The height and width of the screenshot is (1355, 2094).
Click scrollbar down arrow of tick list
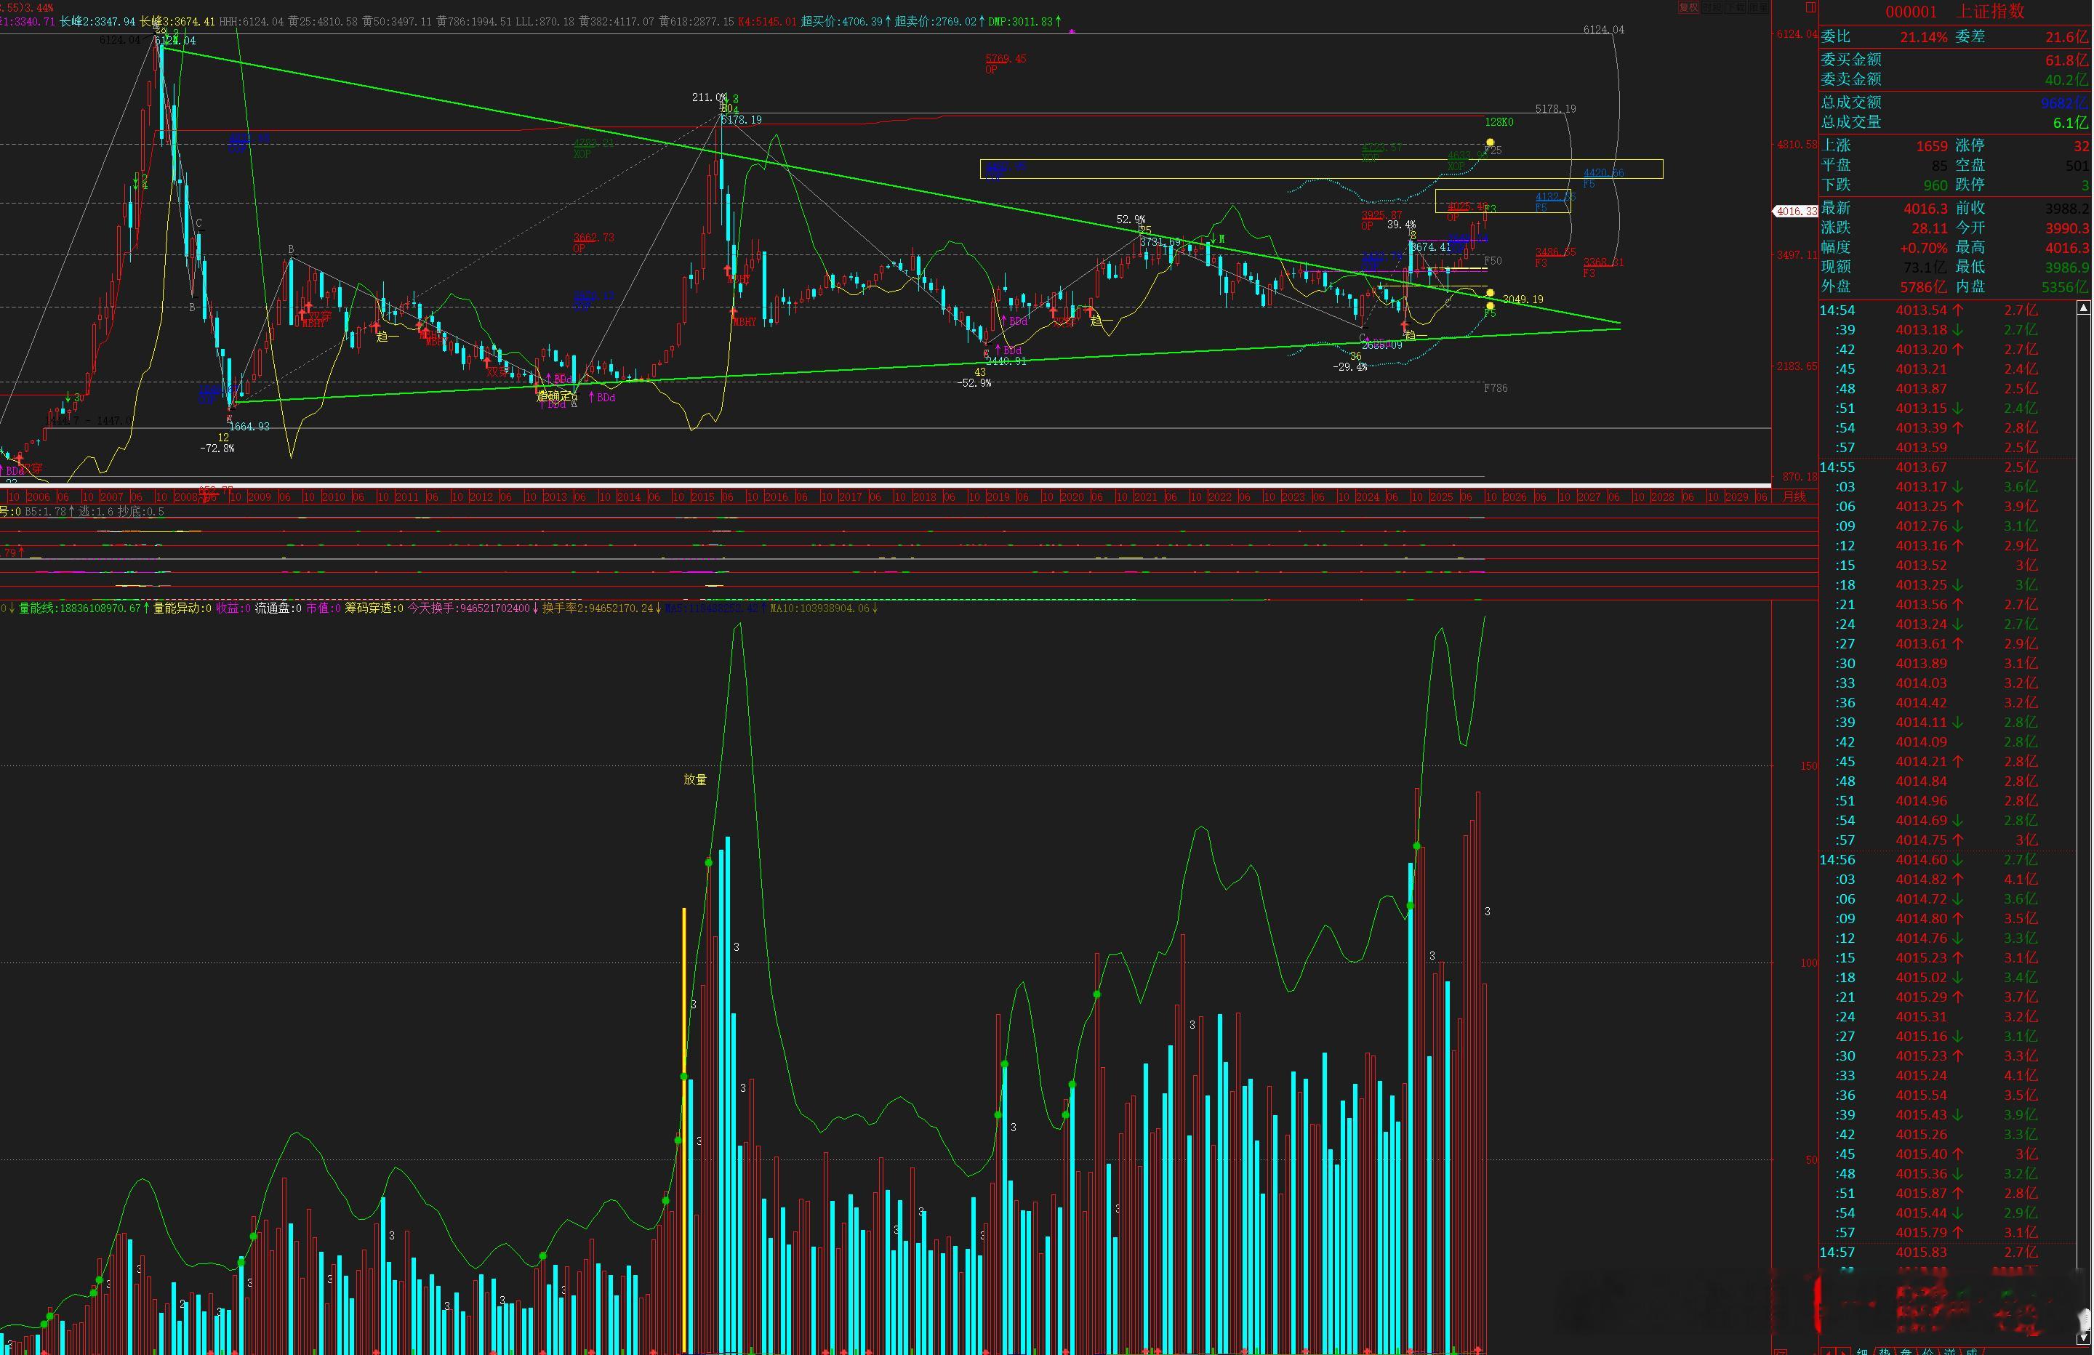(x=2083, y=1340)
